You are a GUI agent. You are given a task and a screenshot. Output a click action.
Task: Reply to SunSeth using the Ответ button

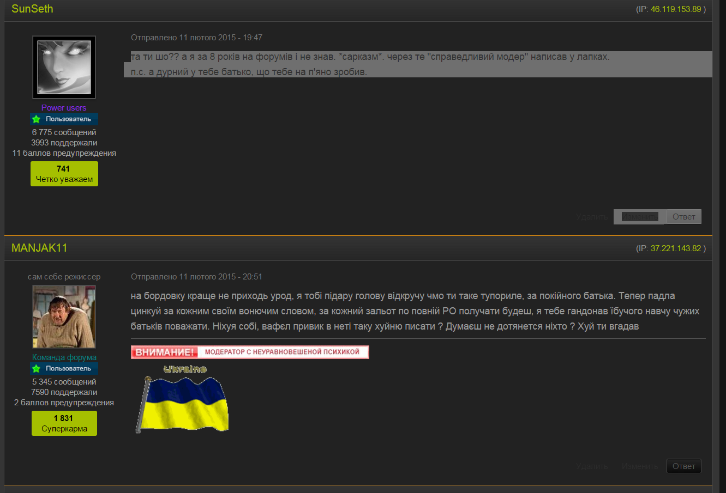683,216
